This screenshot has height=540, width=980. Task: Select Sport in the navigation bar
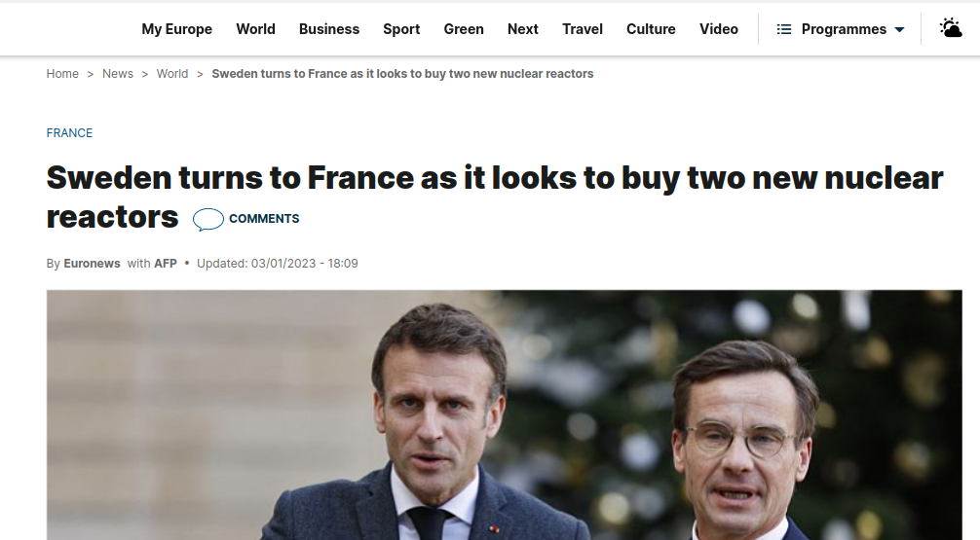point(401,29)
